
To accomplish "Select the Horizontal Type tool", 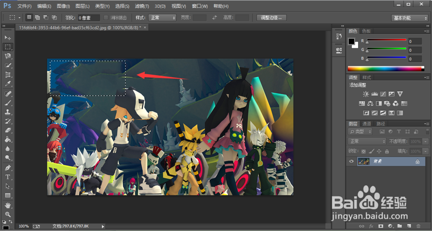I will [8, 177].
